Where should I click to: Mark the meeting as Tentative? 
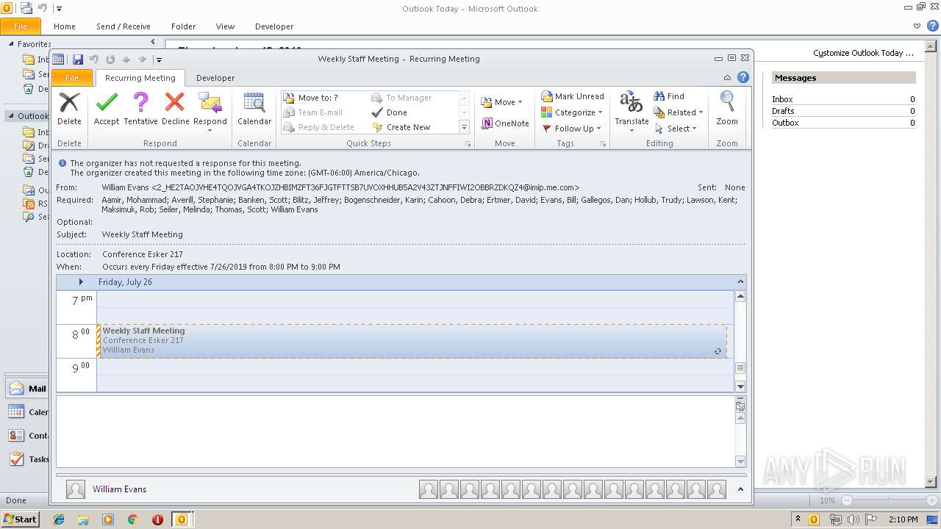[x=140, y=109]
